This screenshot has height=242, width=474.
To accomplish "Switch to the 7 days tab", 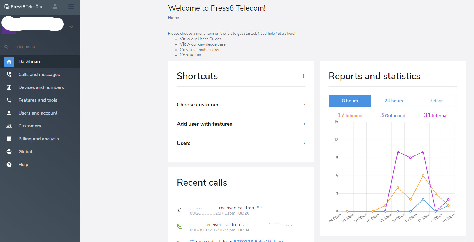I will pos(436,101).
